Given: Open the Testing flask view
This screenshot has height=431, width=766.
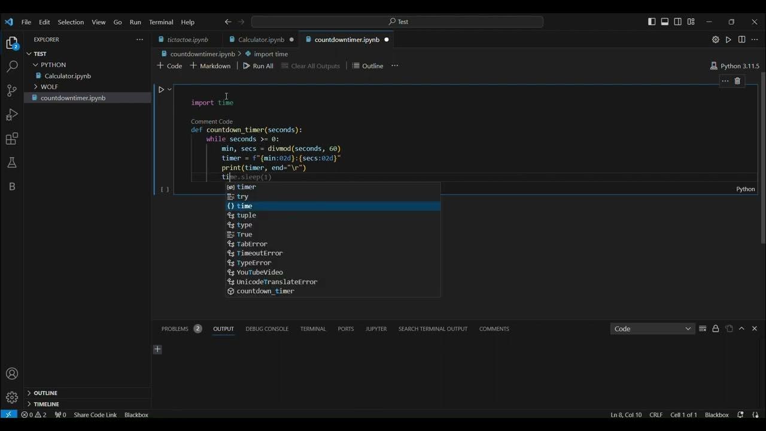Looking at the screenshot, I should (x=11, y=162).
